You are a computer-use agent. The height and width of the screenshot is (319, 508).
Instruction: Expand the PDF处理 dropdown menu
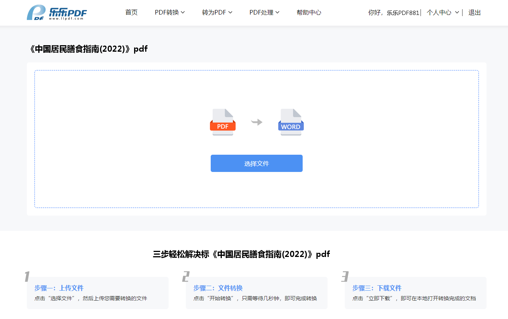coord(264,13)
